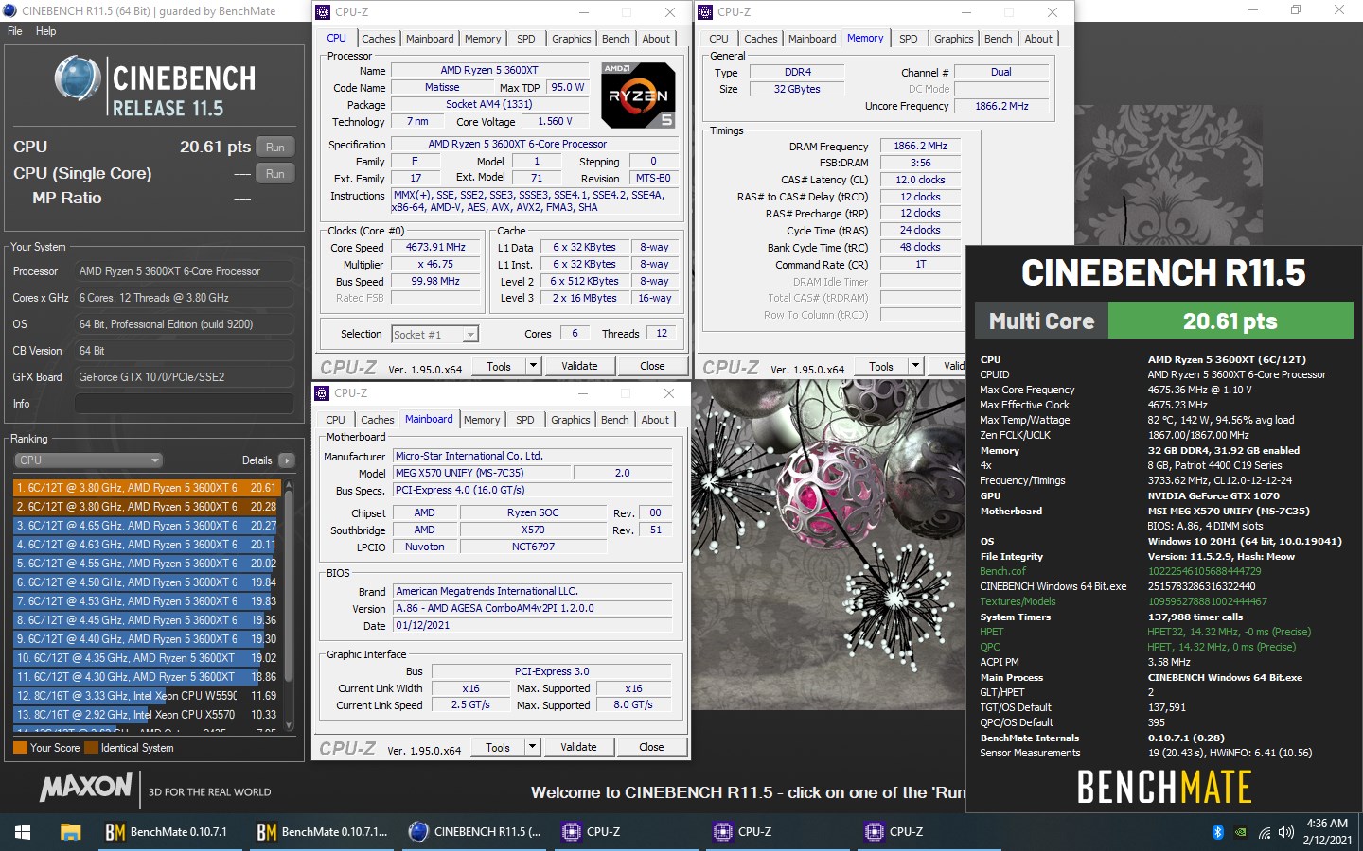
Task: Run the CPU Single Core benchmark
Action: pos(274,173)
